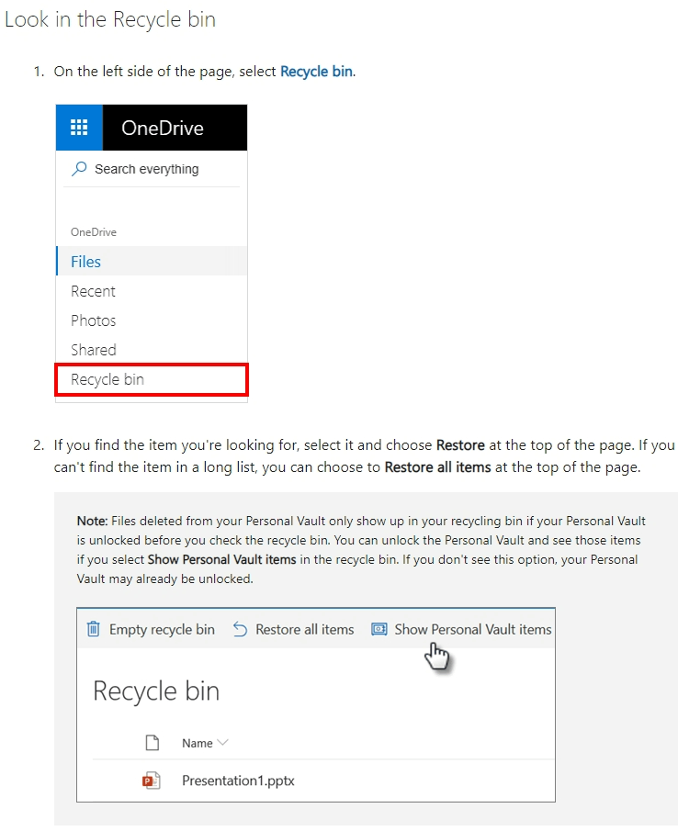Screen dimensions: 678x831
Task: Open Shared in the OneDrive sidebar
Action: (x=152, y=350)
